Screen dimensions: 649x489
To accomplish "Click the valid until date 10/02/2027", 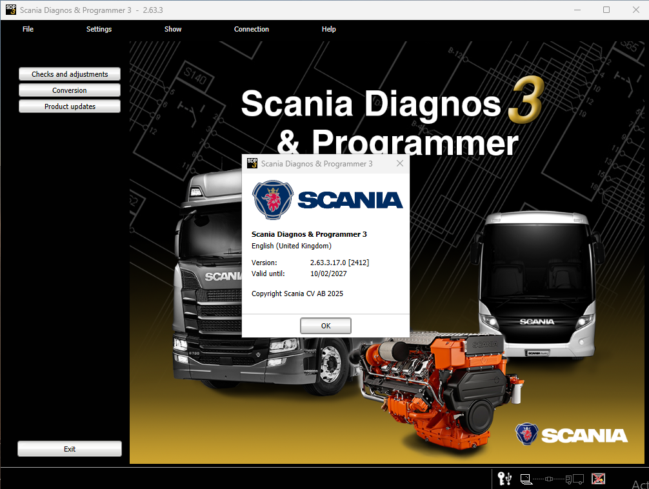I will 328,274.
